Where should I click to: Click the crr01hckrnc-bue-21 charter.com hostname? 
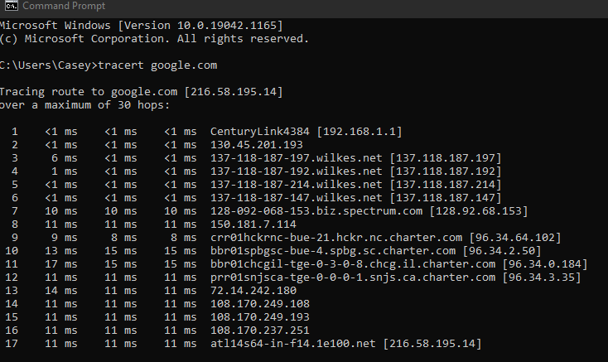pos(336,238)
